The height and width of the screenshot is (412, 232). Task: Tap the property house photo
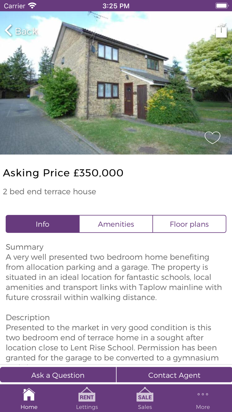click(x=116, y=83)
